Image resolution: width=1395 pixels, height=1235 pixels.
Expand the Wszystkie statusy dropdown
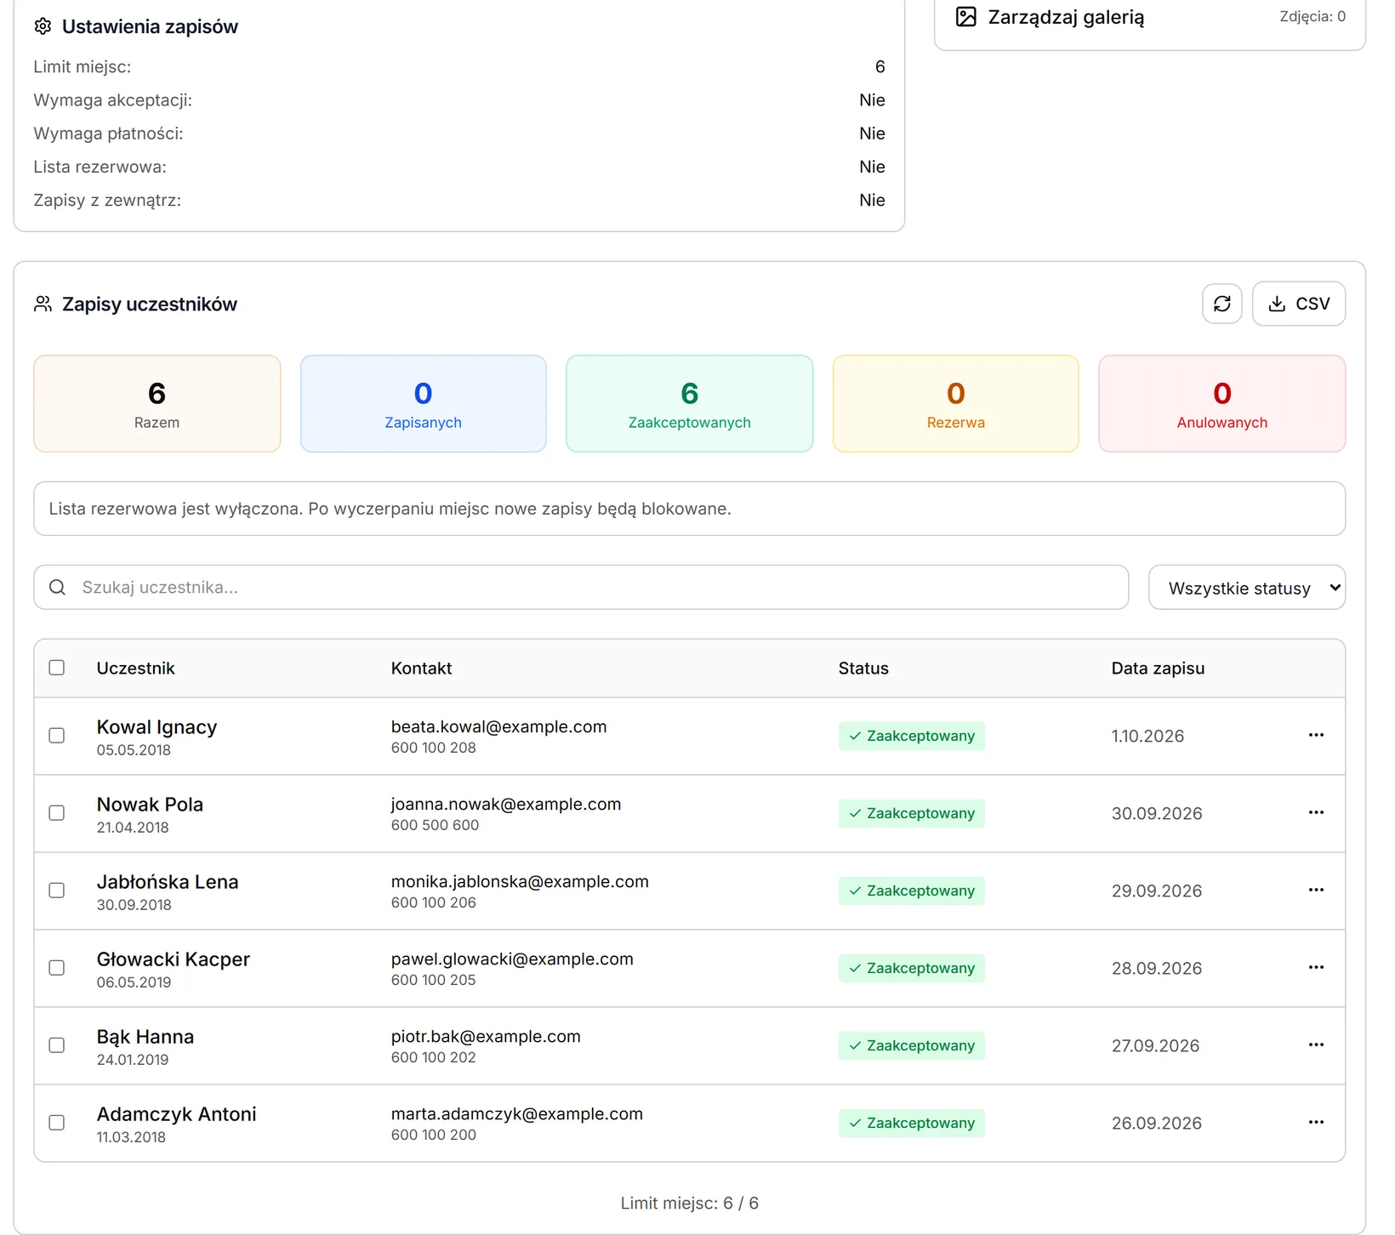tap(1246, 588)
